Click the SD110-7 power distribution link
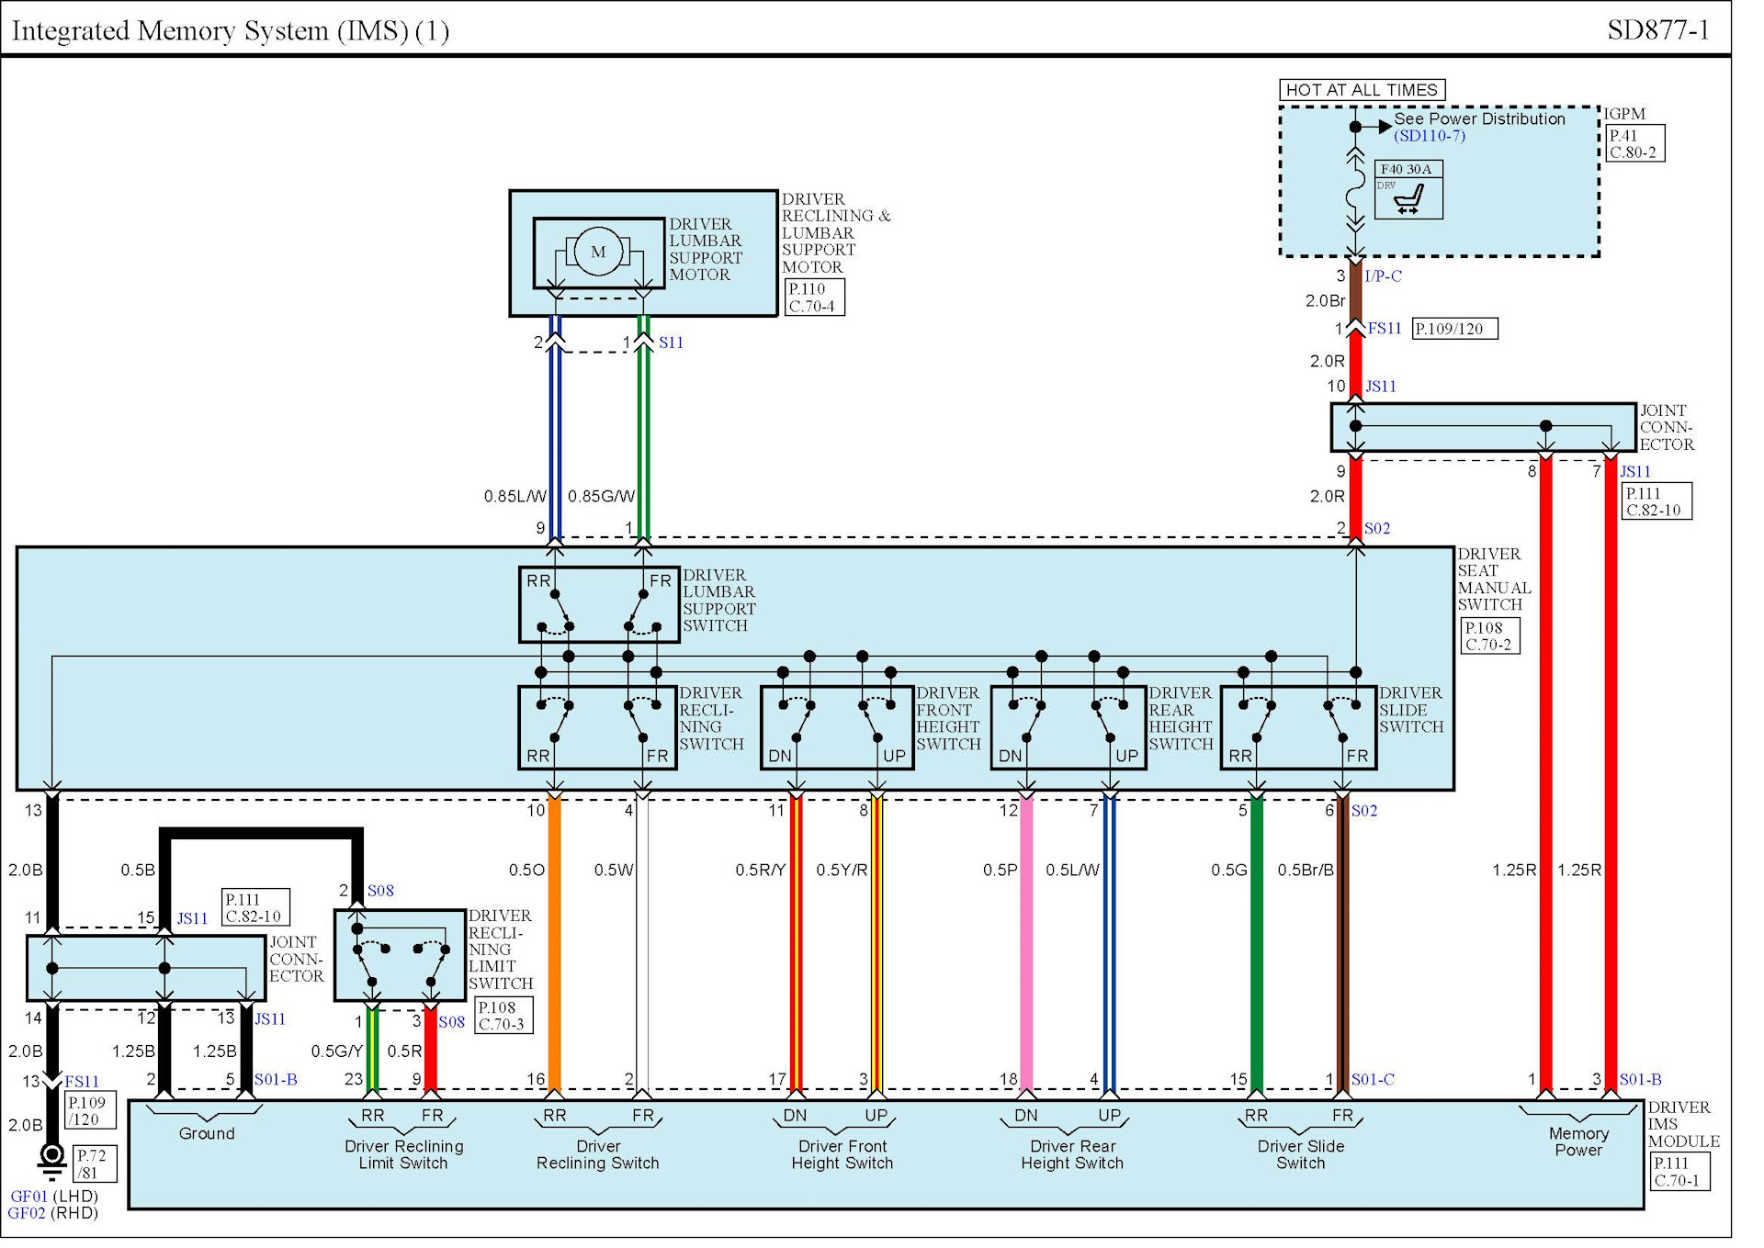The image size is (1764, 1248). pos(1429,136)
